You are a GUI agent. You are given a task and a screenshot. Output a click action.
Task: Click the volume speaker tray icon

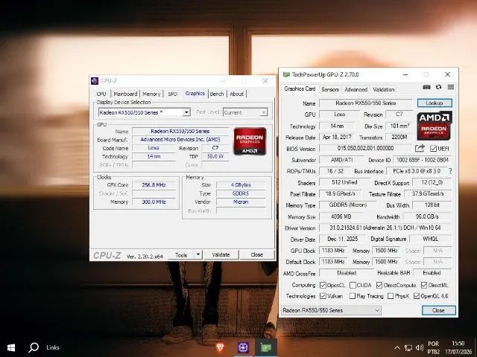tap(419, 348)
